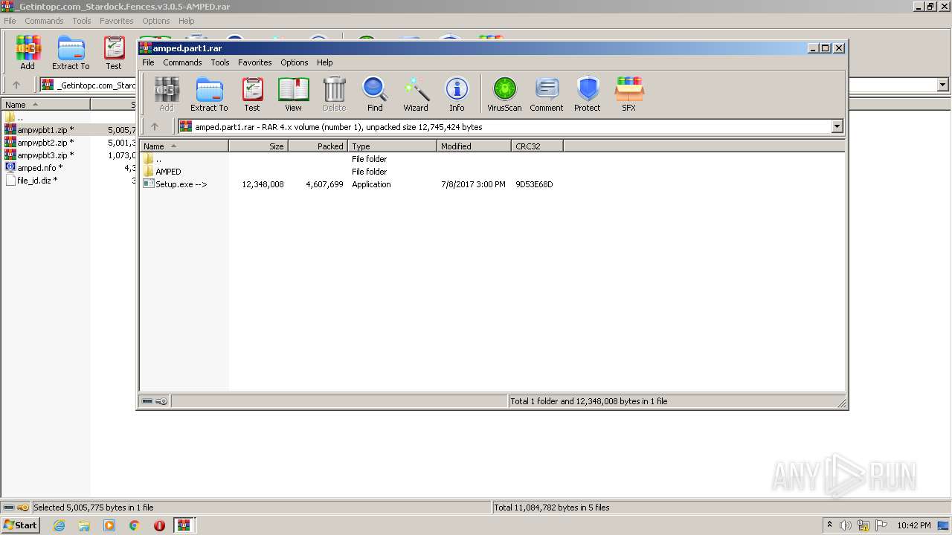Sort by Type column header
Viewport: 952px width, 535px height.
[x=392, y=146]
